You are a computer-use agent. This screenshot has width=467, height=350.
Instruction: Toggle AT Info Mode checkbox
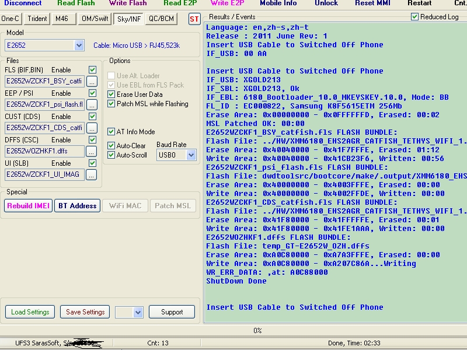tap(111, 132)
